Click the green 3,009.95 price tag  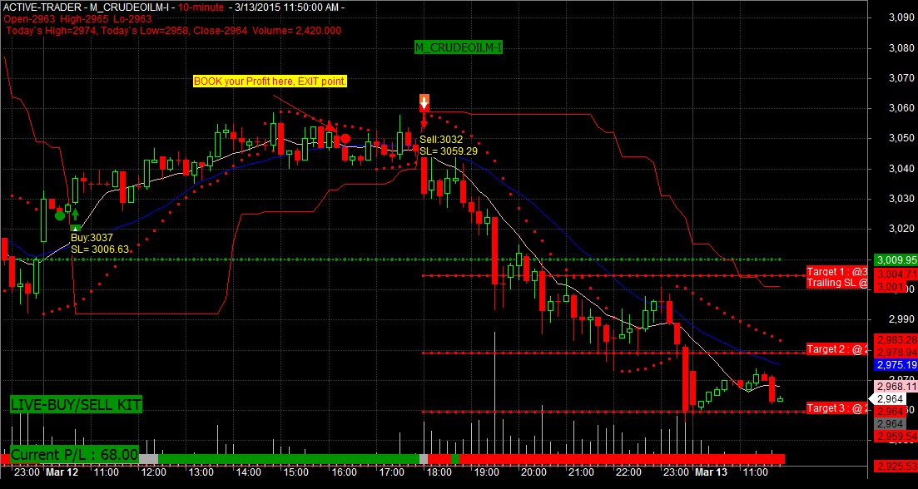(896, 259)
